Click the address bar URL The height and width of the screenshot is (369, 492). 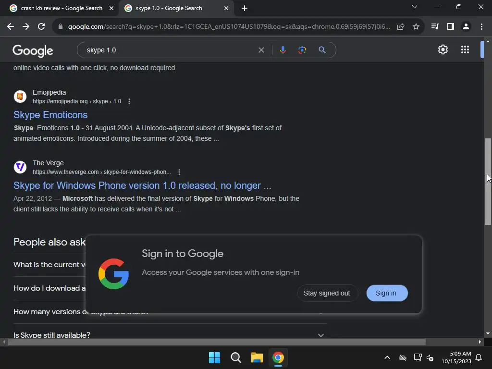[229, 27]
